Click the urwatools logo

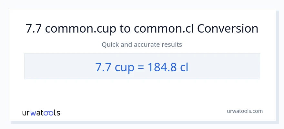click(41, 113)
